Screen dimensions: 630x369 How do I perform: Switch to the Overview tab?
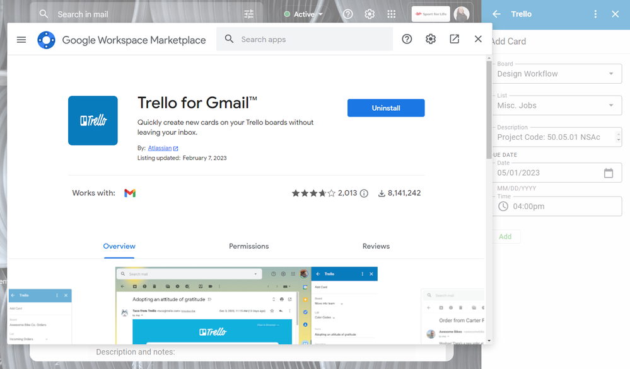[119, 246]
